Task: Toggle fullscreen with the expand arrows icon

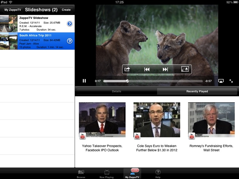Action: click(x=231, y=81)
